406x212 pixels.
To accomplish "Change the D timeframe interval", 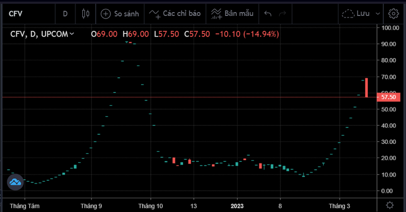I will pos(65,13).
